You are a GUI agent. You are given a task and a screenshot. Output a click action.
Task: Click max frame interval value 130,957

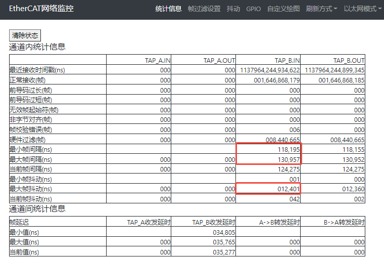(x=289, y=160)
